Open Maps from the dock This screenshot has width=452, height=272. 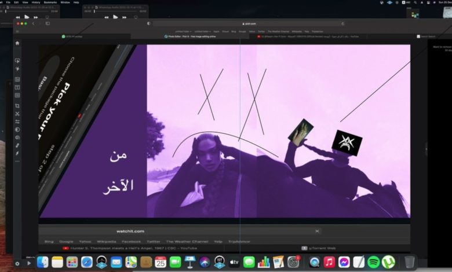click(131, 262)
